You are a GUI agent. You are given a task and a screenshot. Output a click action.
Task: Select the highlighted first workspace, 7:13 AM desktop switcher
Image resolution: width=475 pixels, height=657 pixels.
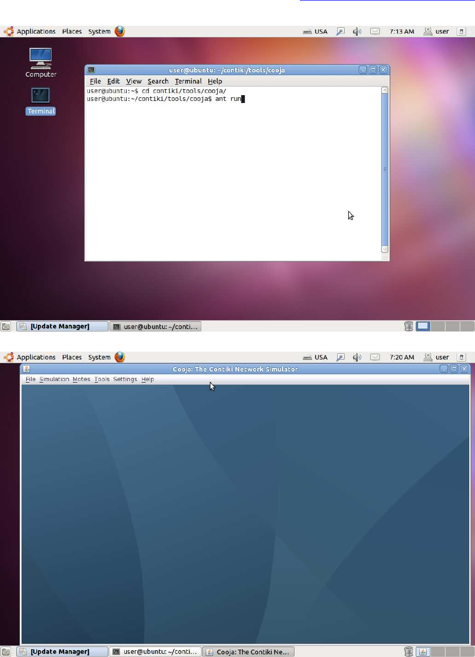click(423, 326)
